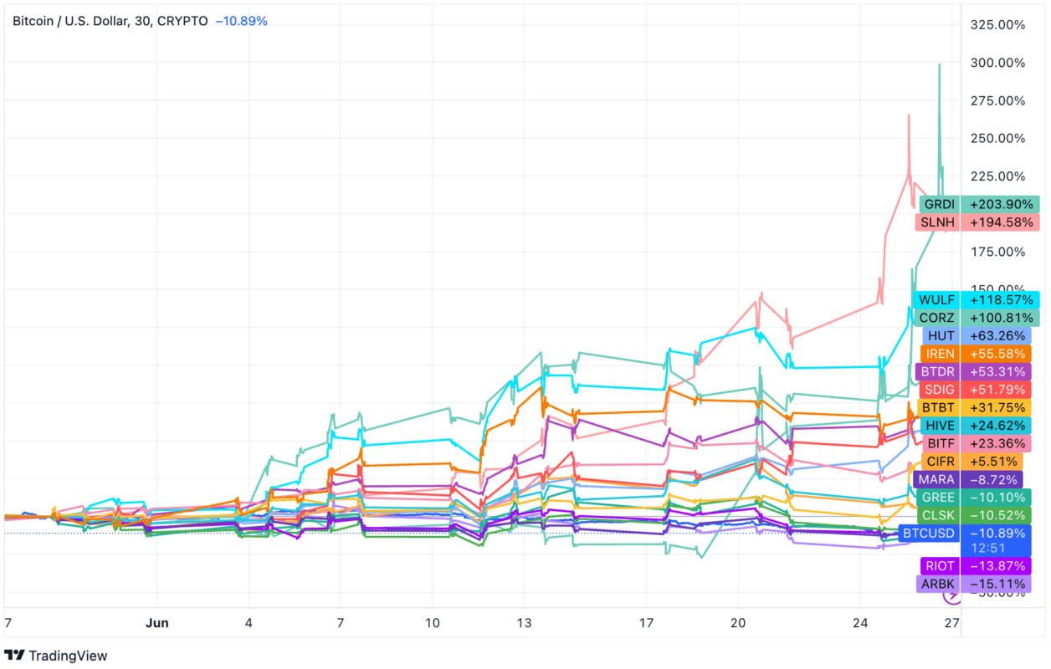Click the ARBK symbol label
The width and height of the screenshot is (1051, 669).
coord(938,584)
